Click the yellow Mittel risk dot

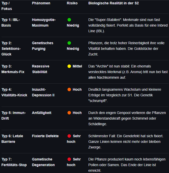[x=69, y=66]
